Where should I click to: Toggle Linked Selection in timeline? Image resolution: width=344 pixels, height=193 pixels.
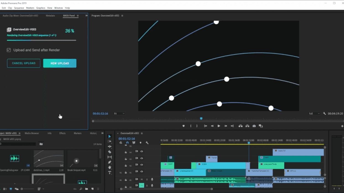pyautogui.click(x=134, y=143)
